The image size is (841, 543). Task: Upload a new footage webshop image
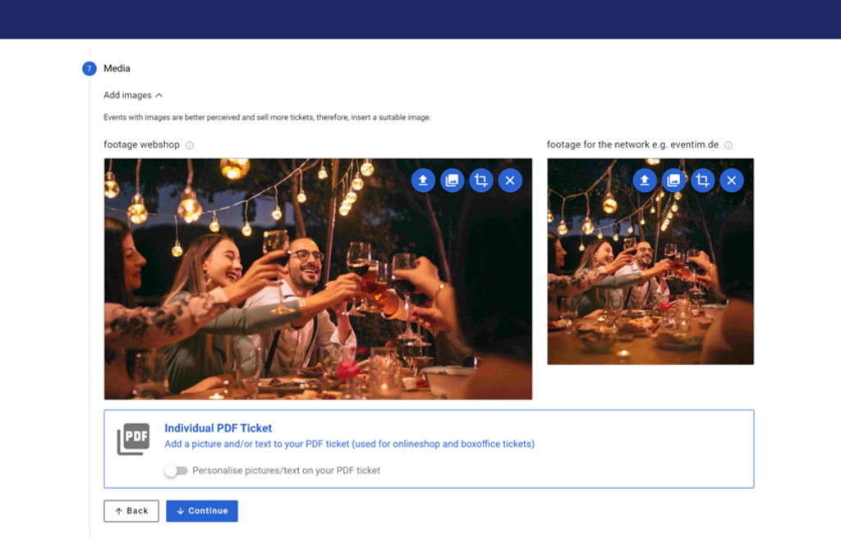pyautogui.click(x=423, y=180)
